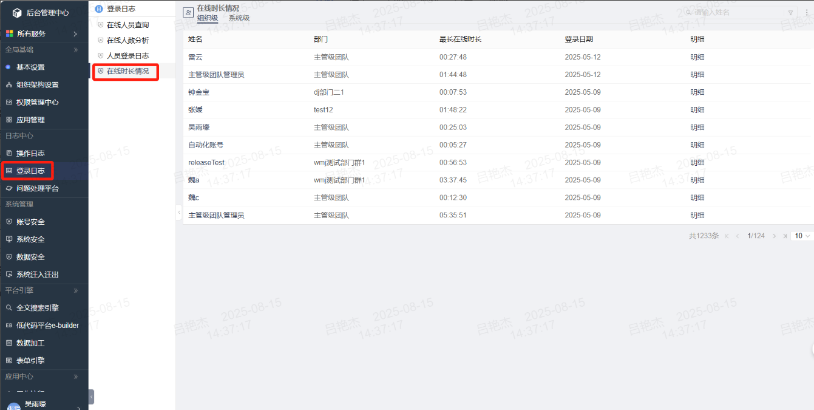Click the 最长在线时长 column header
The width and height of the screenshot is (814, 410).
tap(460, 39)
